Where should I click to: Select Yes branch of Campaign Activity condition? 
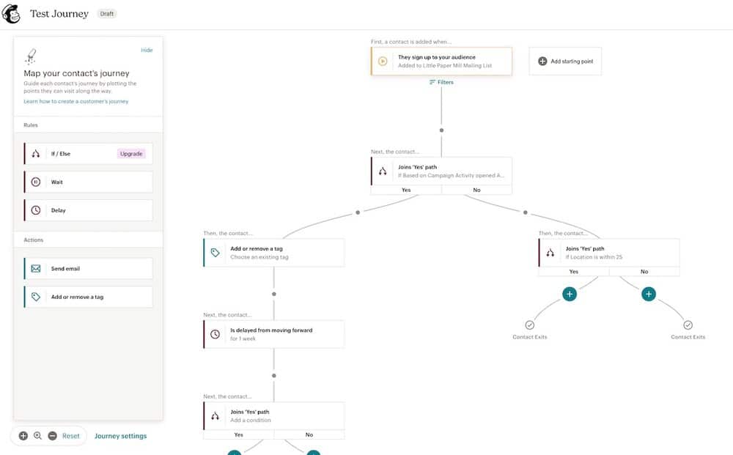[x=406, y=190]
